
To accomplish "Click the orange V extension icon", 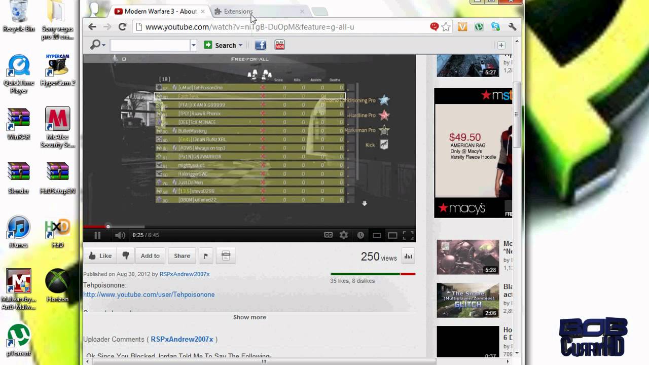I will coord(462,27).
